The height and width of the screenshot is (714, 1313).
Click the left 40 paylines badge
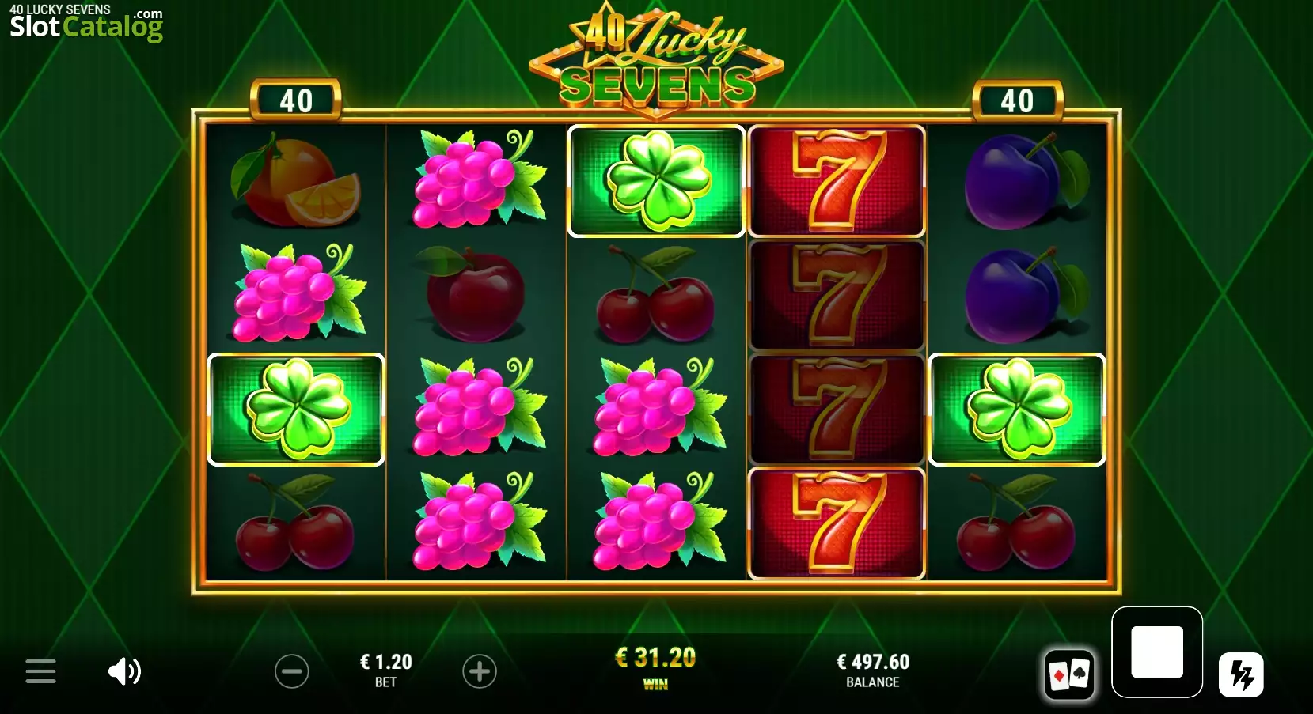[x=296, y=100]
